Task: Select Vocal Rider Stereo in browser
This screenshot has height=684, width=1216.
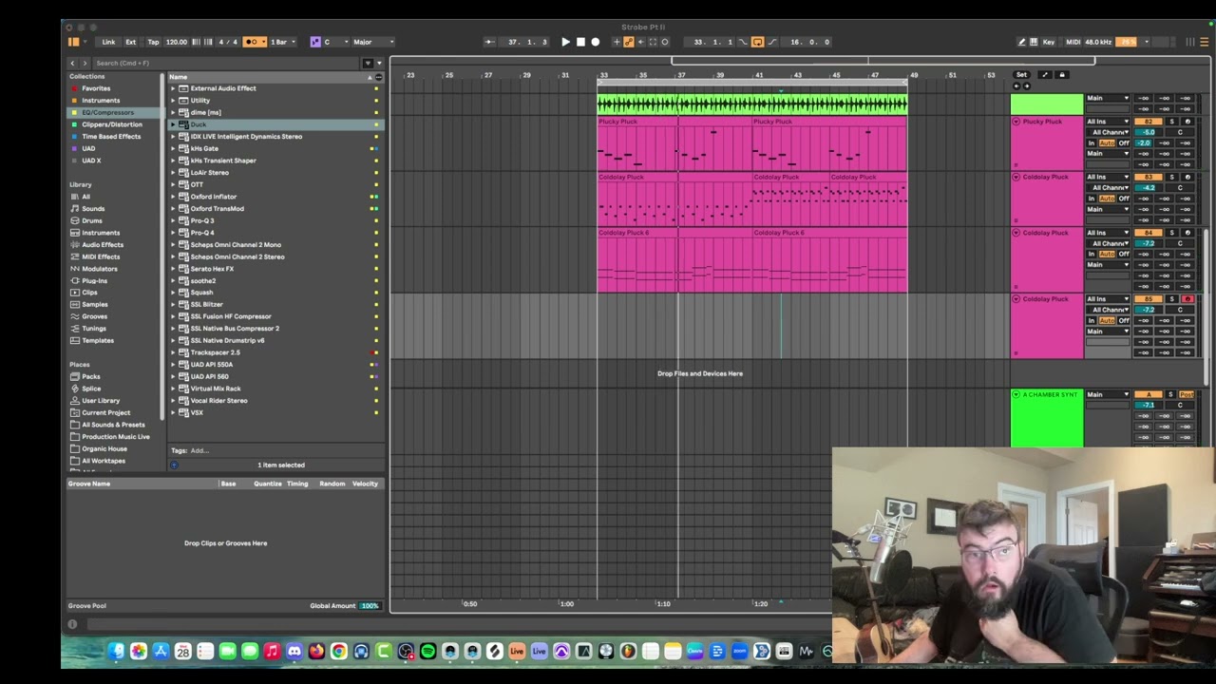Action: click(x=219, y=401)
